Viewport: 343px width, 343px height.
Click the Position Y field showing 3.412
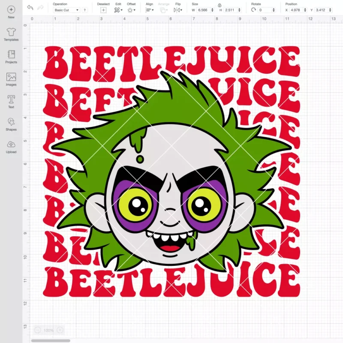pos(321,10)
